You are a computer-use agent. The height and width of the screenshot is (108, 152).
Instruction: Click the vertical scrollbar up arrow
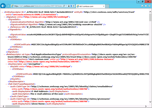click(x=150, y=12)
